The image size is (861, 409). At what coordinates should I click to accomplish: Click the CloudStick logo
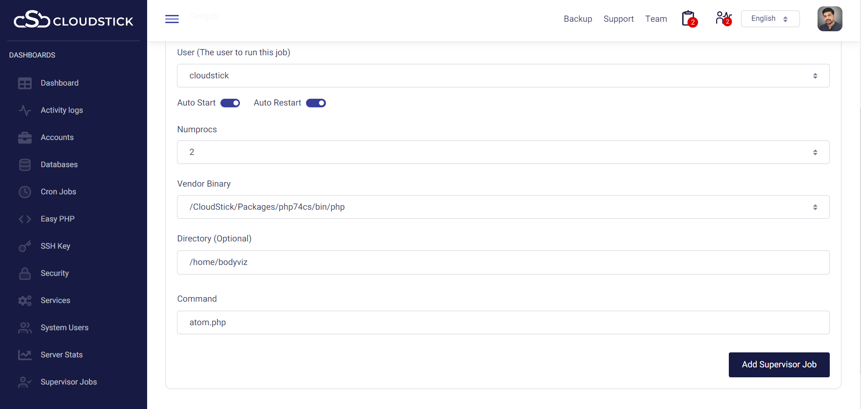point(73,20)
